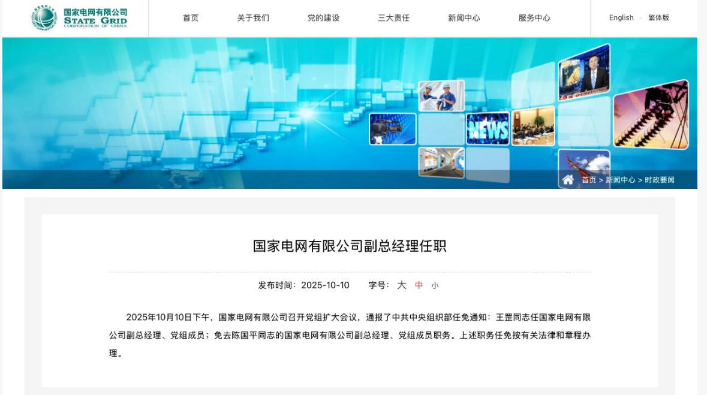Expand the 党的建设 navigation menu
Image resolution: width=707 pixels, height=395 pixels.
tap(323, 18)
